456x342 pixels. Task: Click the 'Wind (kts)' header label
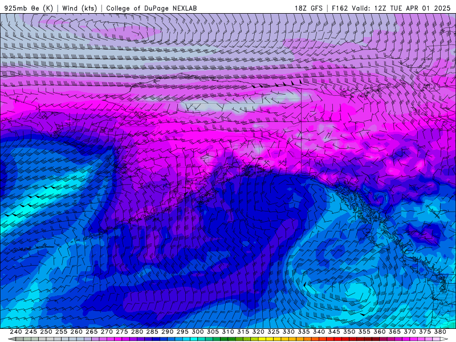tap(79, 8)
